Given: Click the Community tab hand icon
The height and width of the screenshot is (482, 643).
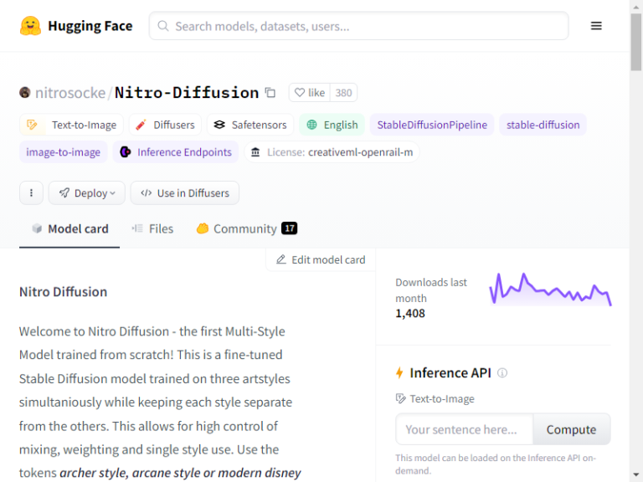Looking at the screenshot, I should click(x=202, y=228).
